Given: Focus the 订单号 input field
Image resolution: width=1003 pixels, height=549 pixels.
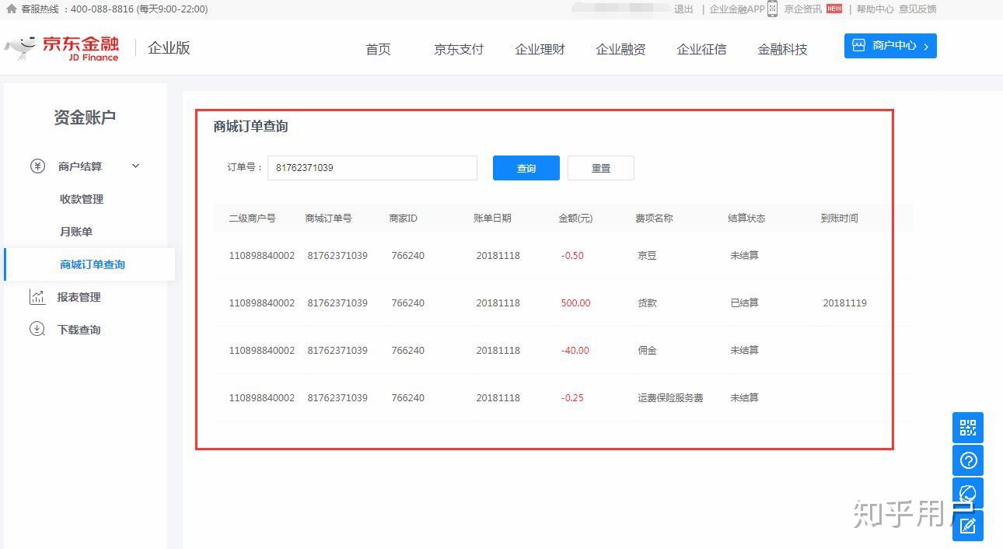Looking at the screenshot, I should click(372, 168).
